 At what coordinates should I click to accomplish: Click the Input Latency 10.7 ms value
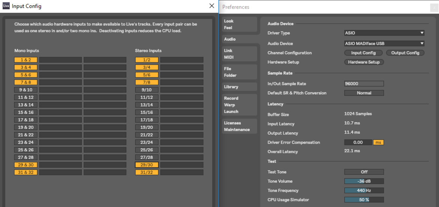coord(352,123)
